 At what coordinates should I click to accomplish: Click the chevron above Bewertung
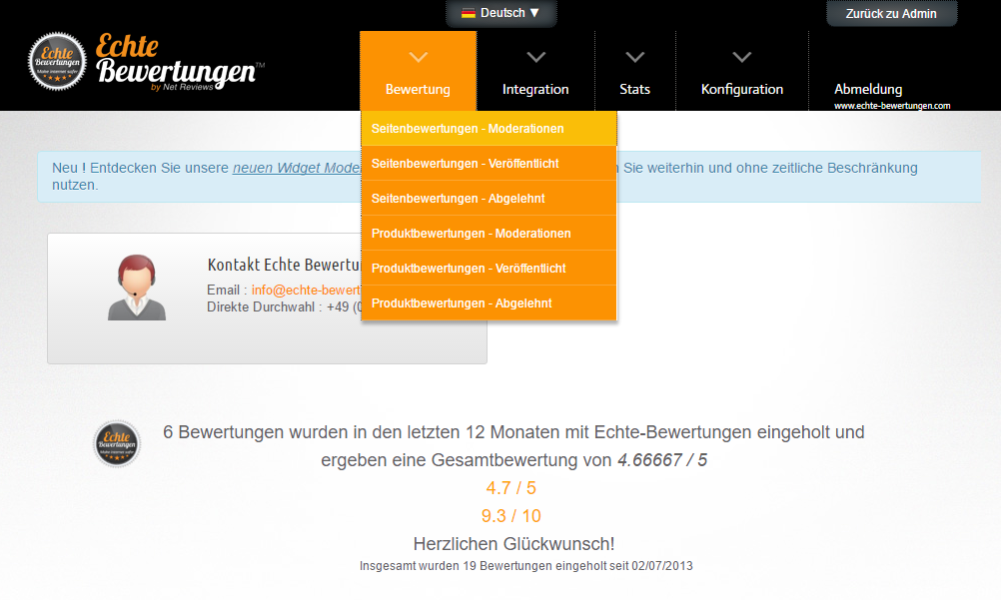(419, 58)
